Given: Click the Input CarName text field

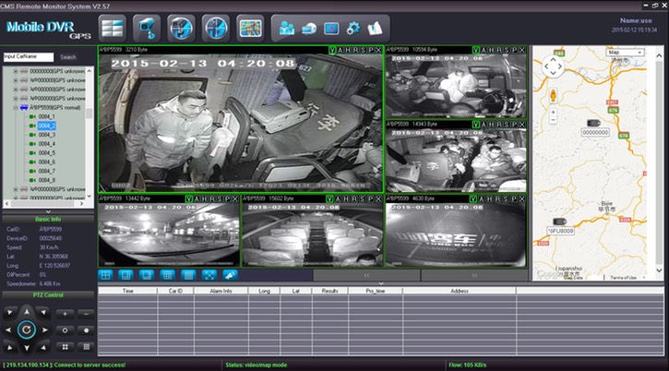Looking at the screenshot, I should tap(28, 56).
